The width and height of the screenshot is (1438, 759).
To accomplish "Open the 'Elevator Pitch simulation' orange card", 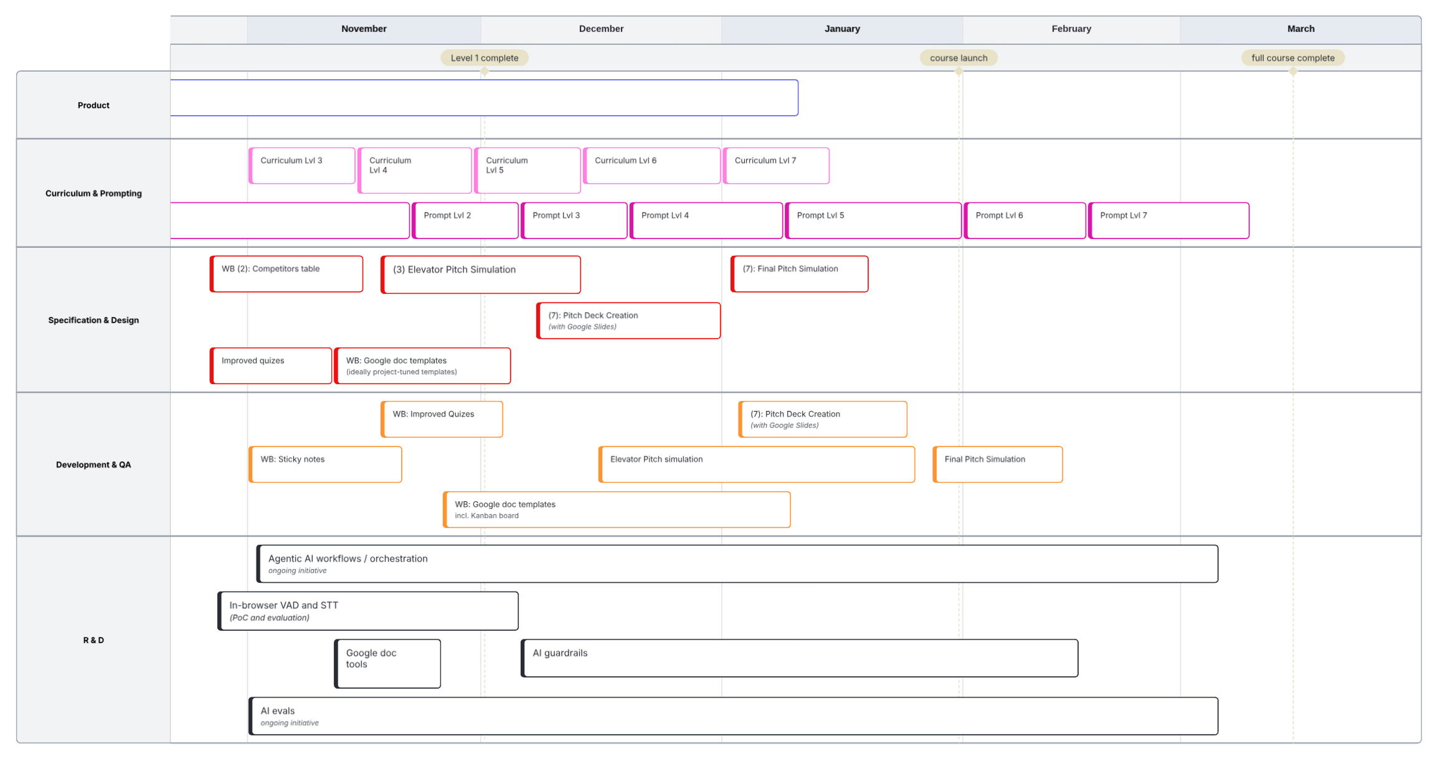I will (x=757, y=464).
